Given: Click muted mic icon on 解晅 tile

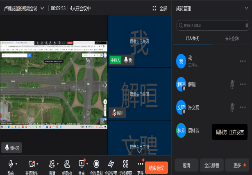Looking at the screenshot, I should point(114,113).
